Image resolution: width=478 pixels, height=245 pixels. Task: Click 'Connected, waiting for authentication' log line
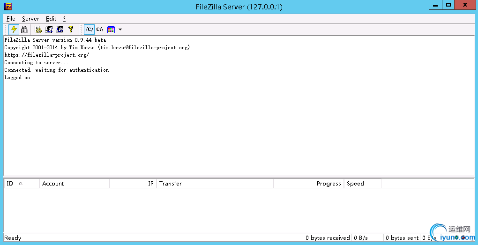(56, 70)
